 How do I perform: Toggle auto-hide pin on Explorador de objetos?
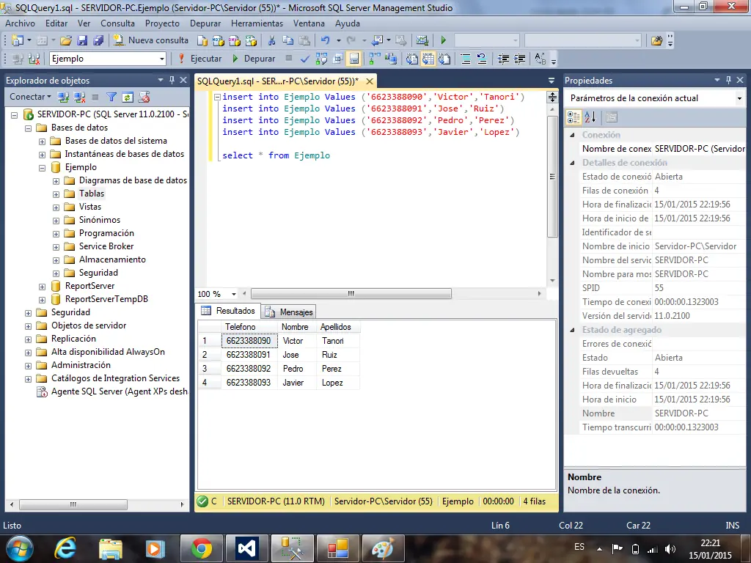tap(172, 80)
